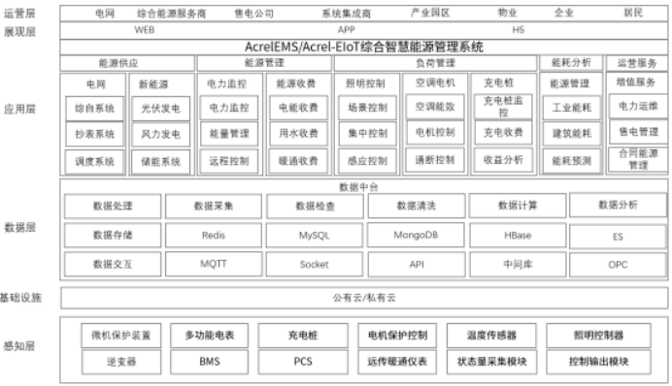672x386 pixels.
Task: Click the 能量管理 box
Action: click(229, 134)
